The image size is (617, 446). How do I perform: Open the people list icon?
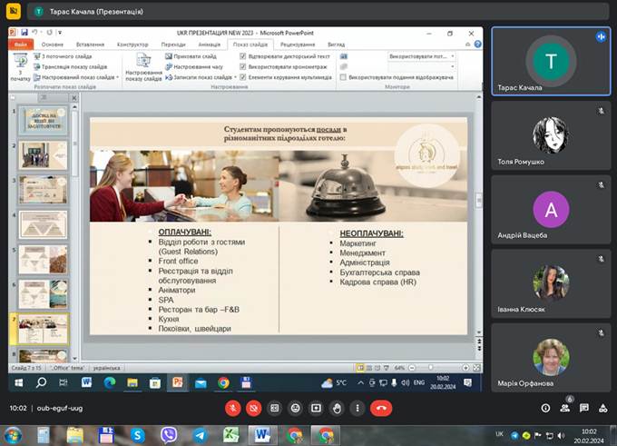(x=565, y=409)
